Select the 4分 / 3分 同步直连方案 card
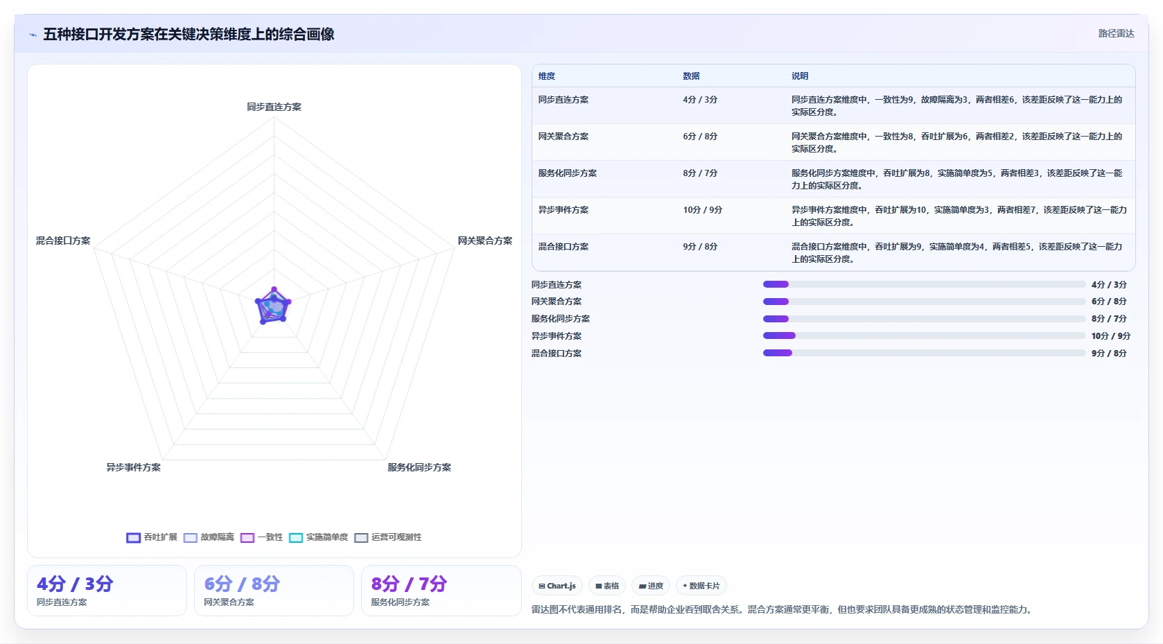Image resolution: width=1163 pixels, height=644 pixels. click(x=107, y=591)
